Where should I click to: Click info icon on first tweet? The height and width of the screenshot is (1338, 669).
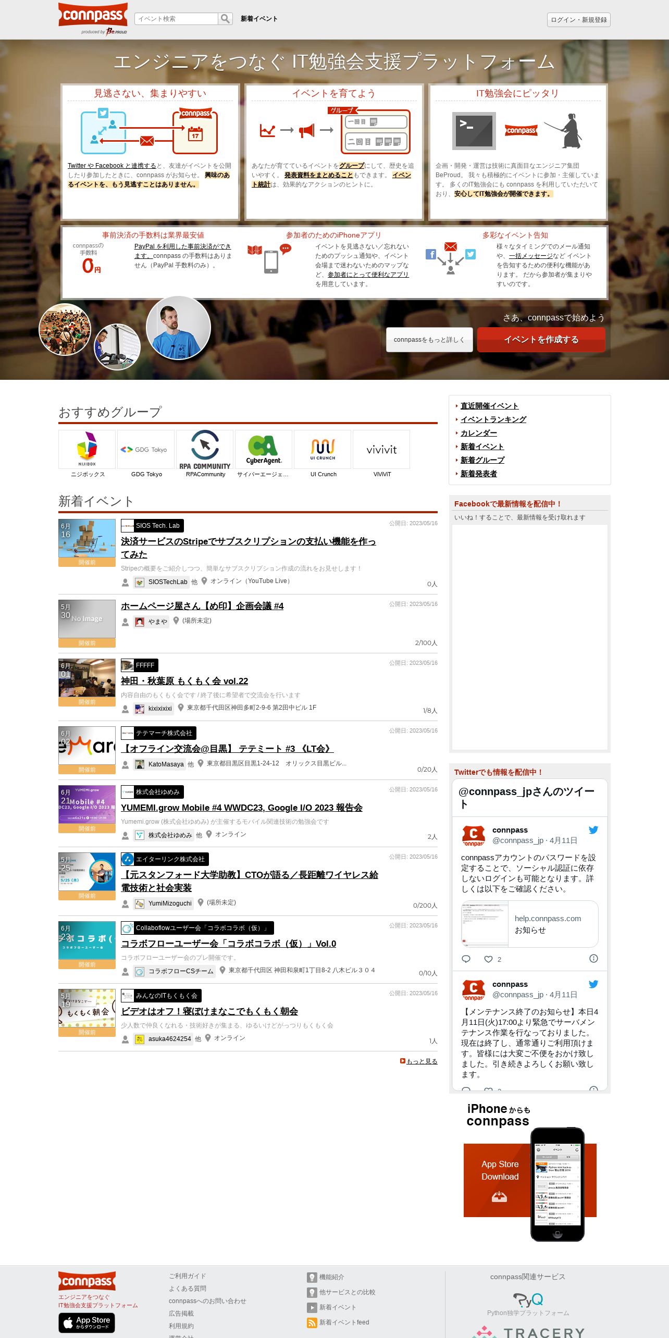coord(593,959)
